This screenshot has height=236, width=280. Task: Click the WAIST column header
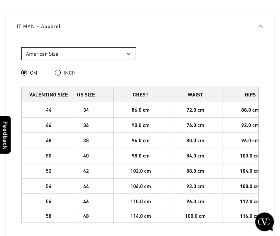tap(195, 95)
